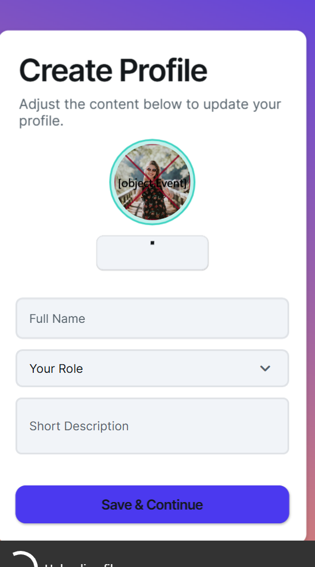Click the "[object Event]" text on avatar
This screenshot has height=567, width=315.
pyautogui.click(x=153, y=183)
